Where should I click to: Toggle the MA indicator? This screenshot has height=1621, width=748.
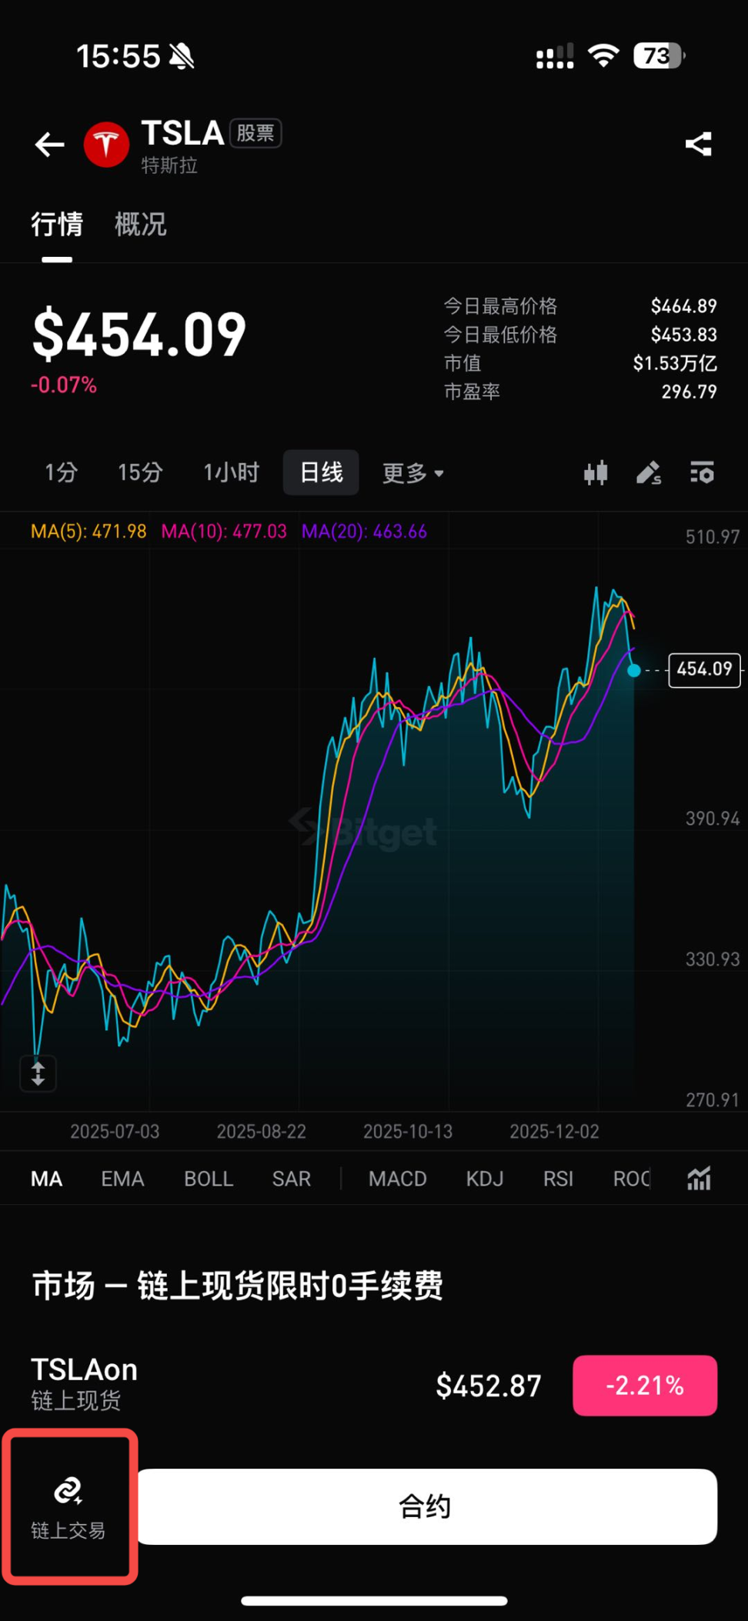[x=46, y=1179]
